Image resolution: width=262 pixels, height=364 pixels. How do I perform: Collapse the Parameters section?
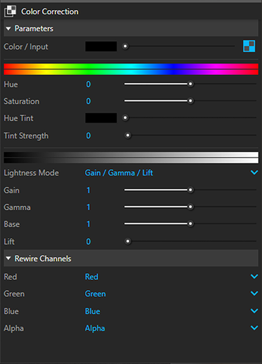point(9,29)
